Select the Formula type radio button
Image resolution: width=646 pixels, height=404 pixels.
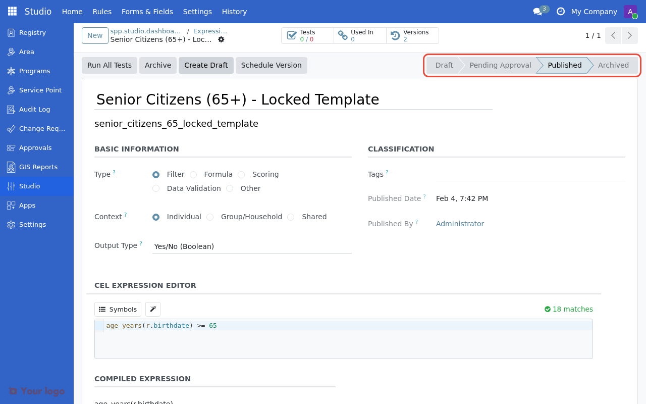point(193,175)
